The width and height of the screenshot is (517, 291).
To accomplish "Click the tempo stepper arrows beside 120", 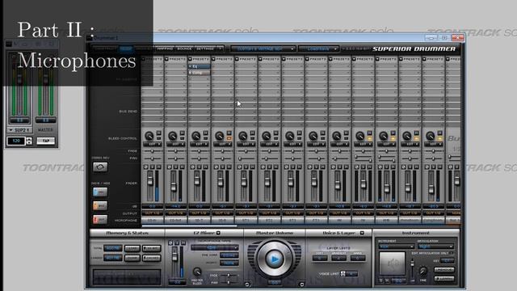I will click(x=29, y=141).
